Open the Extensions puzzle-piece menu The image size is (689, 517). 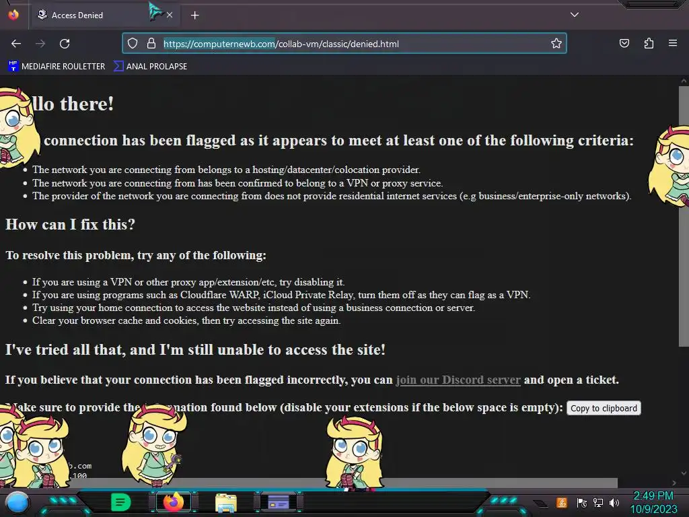tap(649, 44)
